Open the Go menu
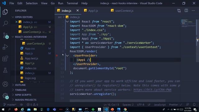This screenshot has height=112, width=199. pos(53,3)
